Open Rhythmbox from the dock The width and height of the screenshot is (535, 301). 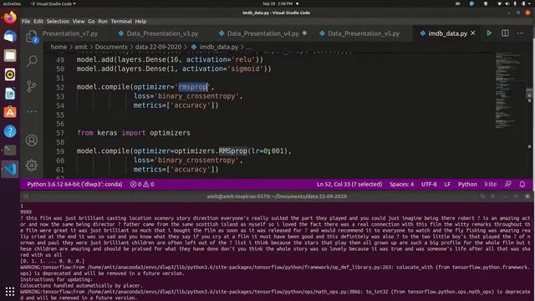click(10, 74)
